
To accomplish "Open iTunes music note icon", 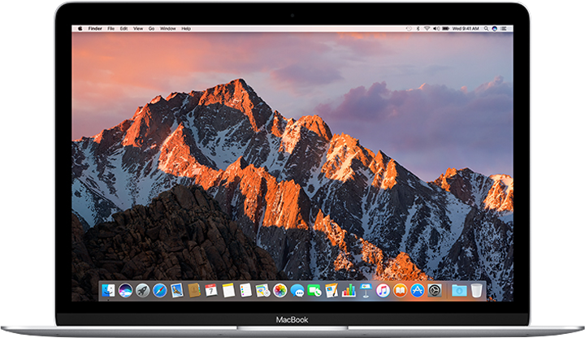I will 383,290.
